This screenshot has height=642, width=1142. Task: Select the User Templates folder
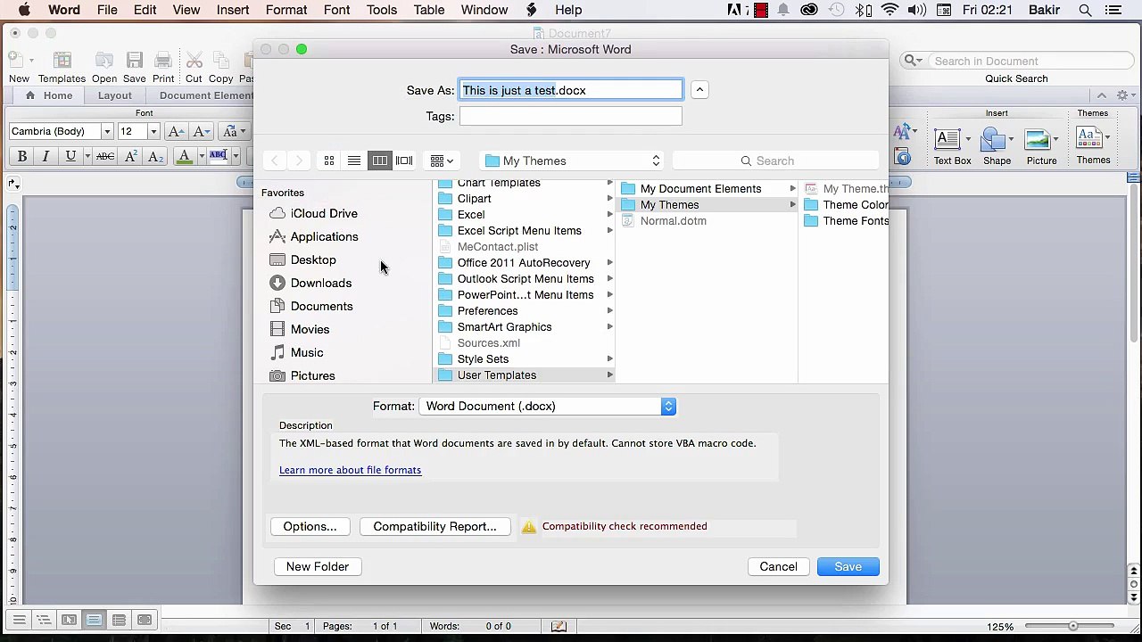pos(525,375)
